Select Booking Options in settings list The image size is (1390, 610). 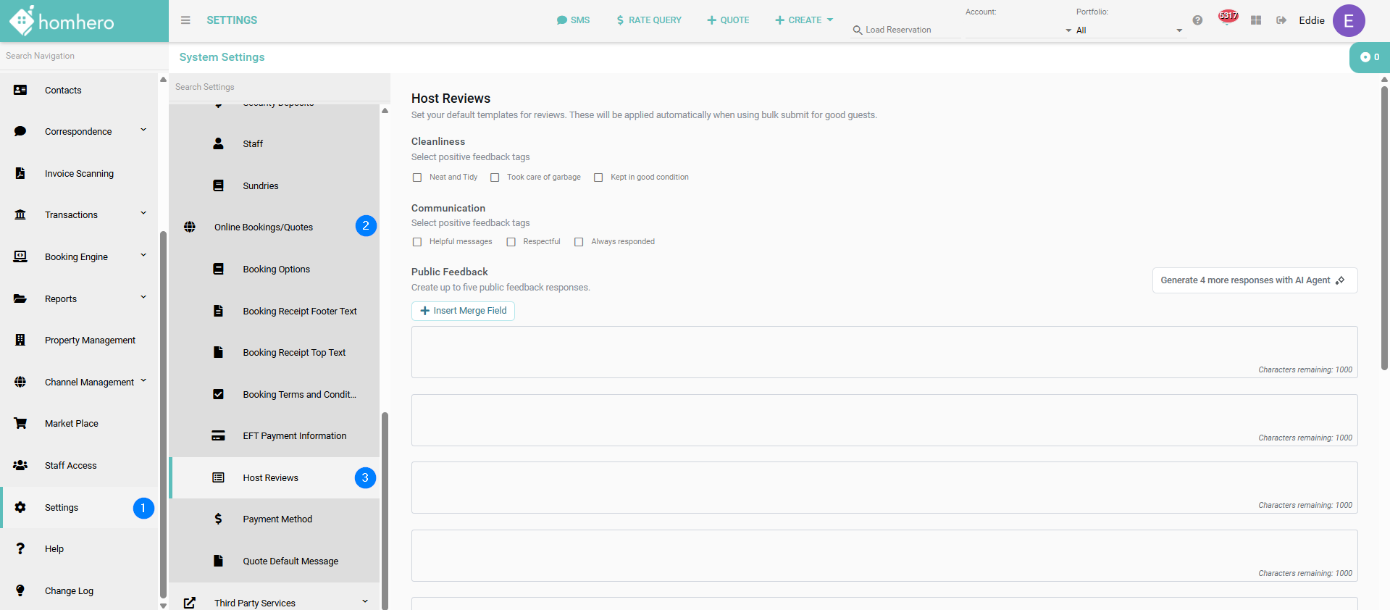coord(276,270)
